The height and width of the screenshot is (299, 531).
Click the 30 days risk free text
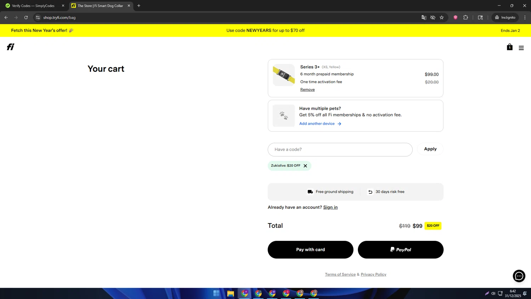pos(390,192)
